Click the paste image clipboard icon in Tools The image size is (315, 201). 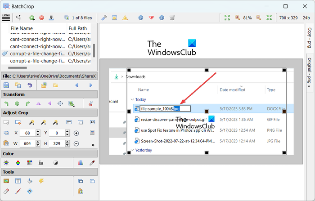81,191
